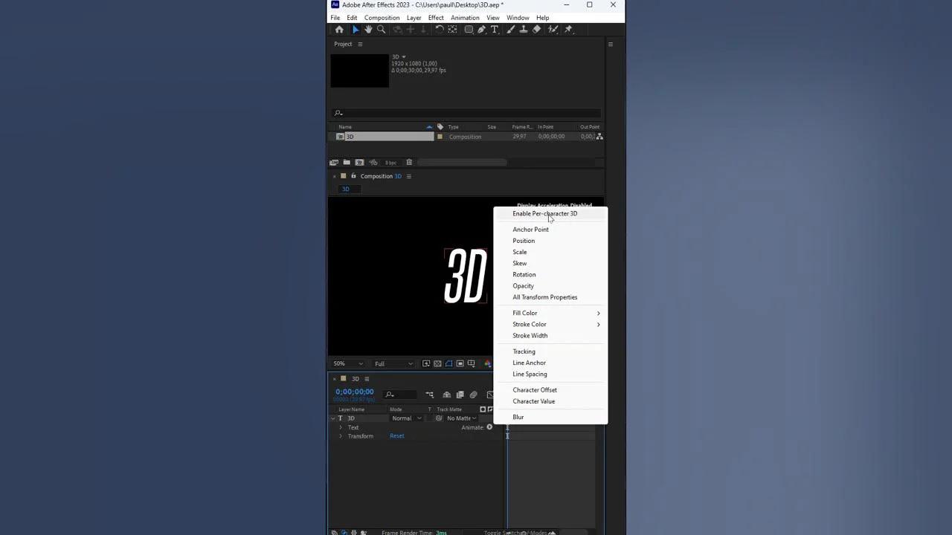Click the Composition Mini-Flowchart icon in the timeline
Screen dimensions: 952x535
[x=429, y=395]
